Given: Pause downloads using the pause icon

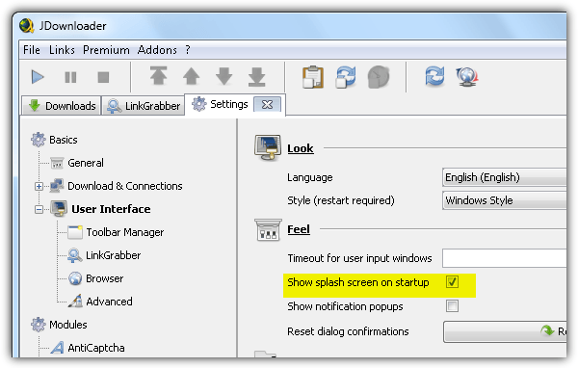Looking at the screenshot, I should pos(70,77).
